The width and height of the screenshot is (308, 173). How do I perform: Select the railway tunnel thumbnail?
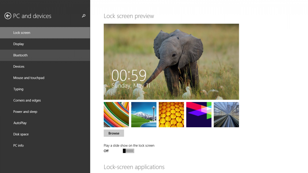[226, 115]
